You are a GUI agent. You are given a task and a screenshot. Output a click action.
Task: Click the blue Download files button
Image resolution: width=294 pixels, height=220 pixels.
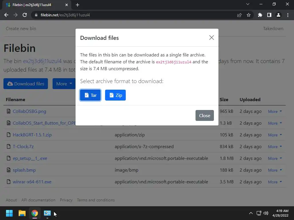(26, 84)
